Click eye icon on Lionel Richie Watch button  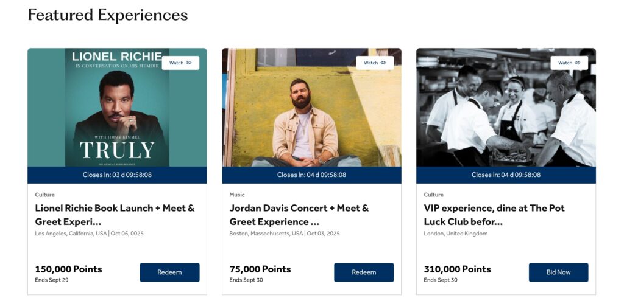click(189, 63)
